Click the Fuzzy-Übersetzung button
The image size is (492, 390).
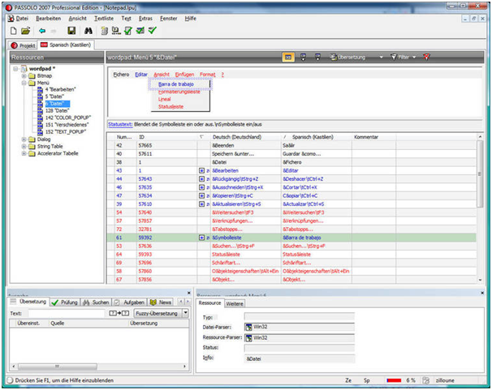click(x=156, y=312)
